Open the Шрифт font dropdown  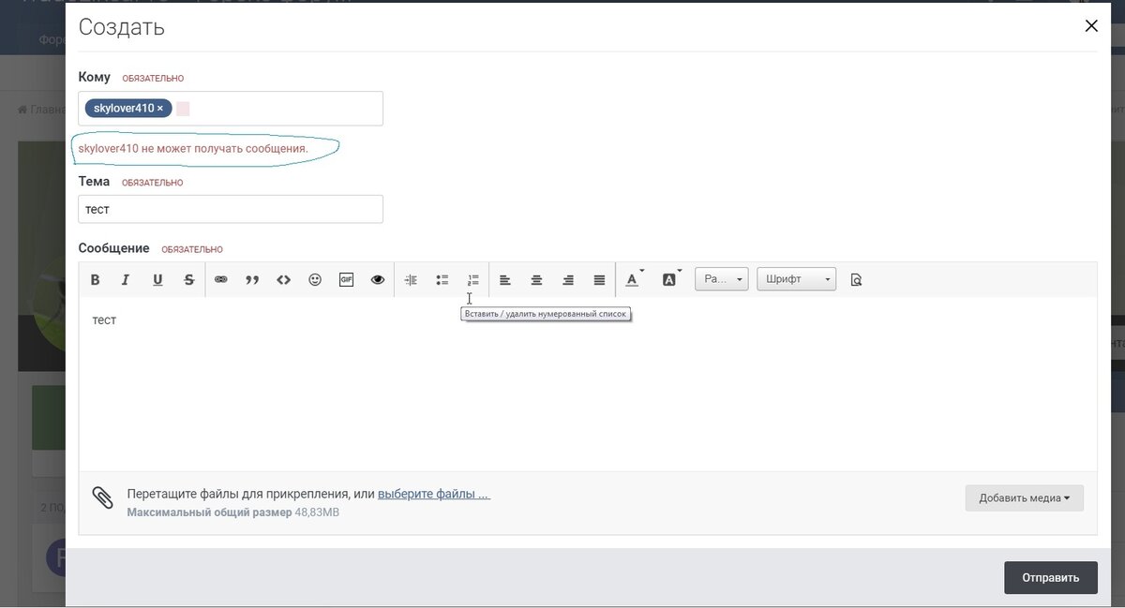tap(797, 279)
